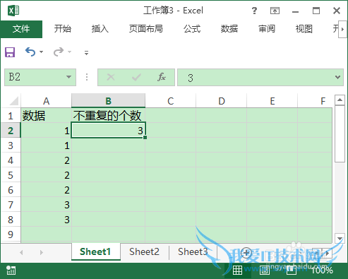Select cell B1 不重复的个数
The height and width of the screenshot is (279, 348).
pyautogui.click(x=108, y=116)
